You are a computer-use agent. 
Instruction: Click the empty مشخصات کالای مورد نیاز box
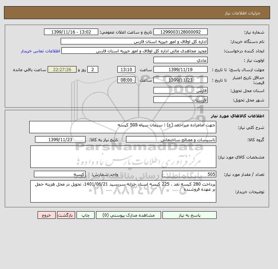tap(123, 157)
